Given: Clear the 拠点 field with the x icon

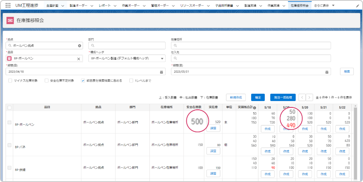Looking at the screenshot, I should click(x=79, y=46).
